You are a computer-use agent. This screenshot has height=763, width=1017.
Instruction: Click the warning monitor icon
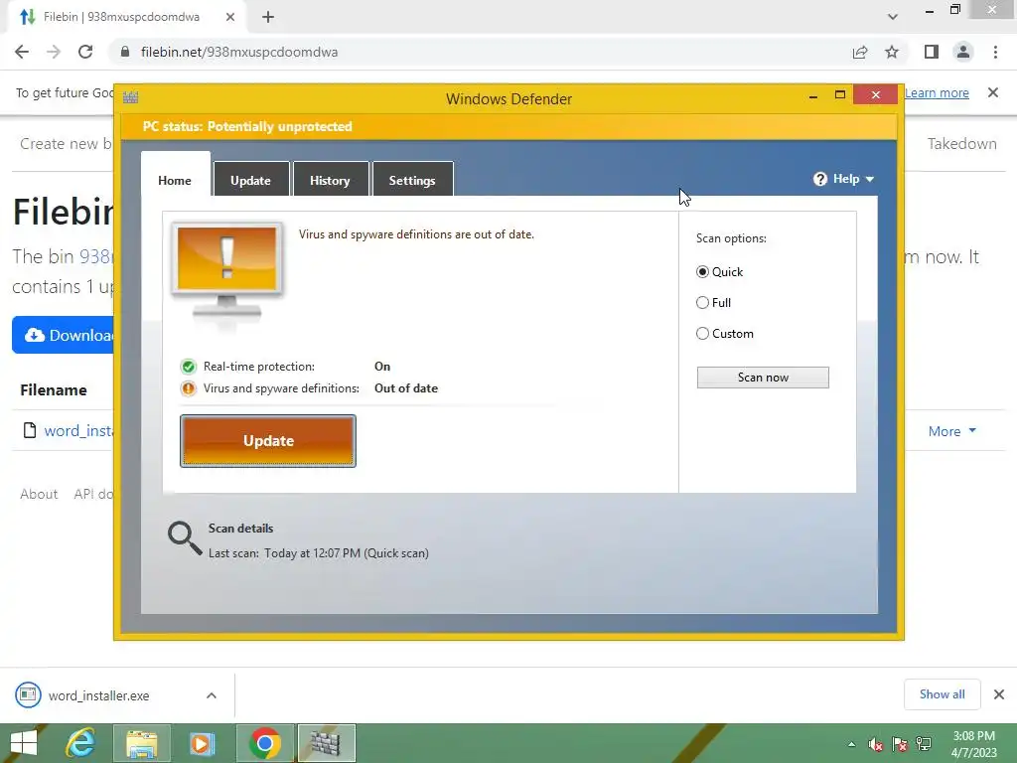point(226,272)
